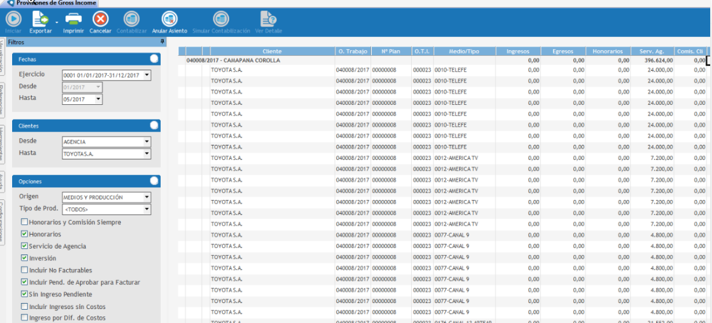Open the Herramientas vertical side tab

(x=2, y=145)
